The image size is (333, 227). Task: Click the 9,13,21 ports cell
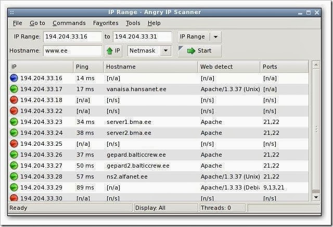[x=274, y=187]
